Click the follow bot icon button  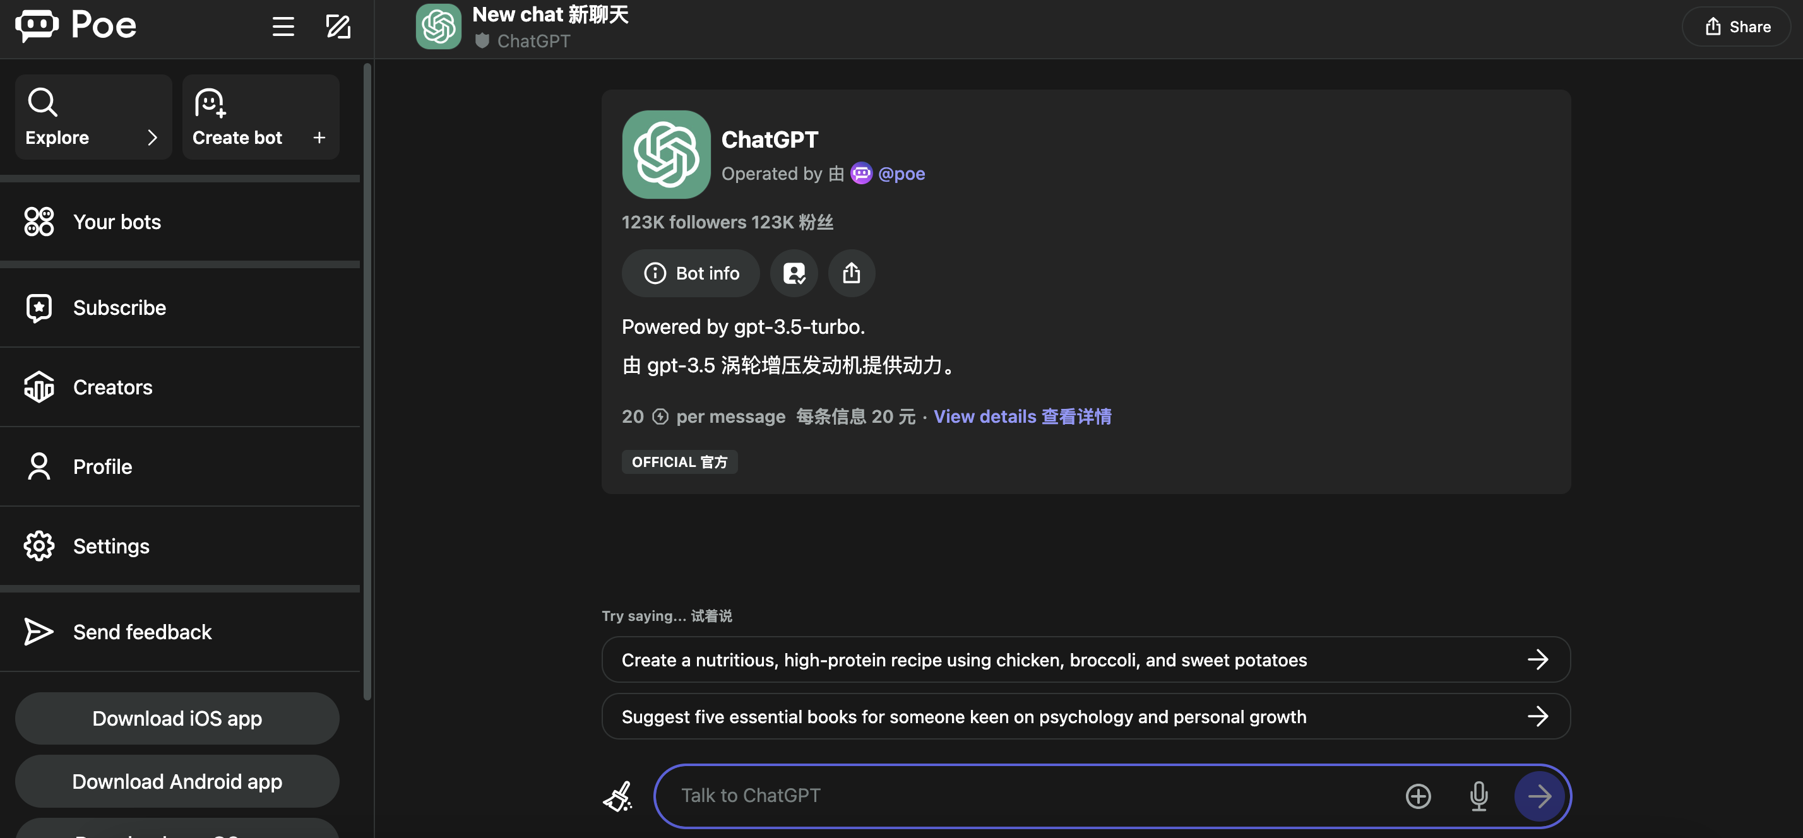794,273
